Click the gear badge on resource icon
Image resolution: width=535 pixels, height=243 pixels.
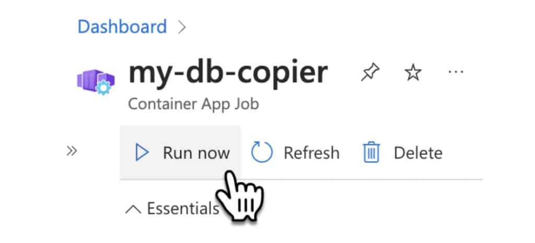(103, 88)
